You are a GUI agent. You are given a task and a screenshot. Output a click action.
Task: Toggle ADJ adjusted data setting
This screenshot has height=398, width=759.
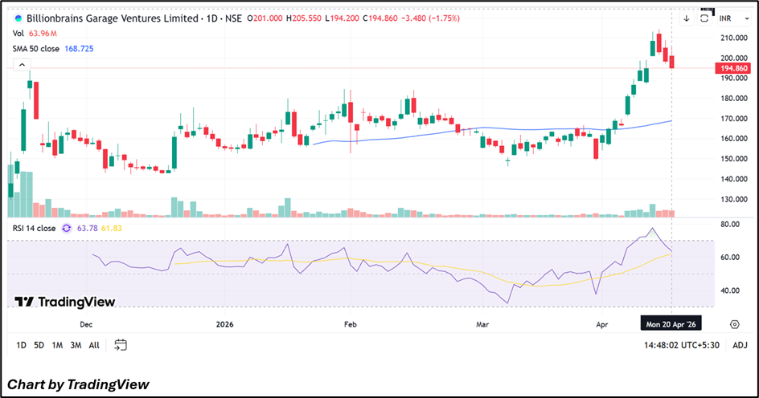click(740, 345)
